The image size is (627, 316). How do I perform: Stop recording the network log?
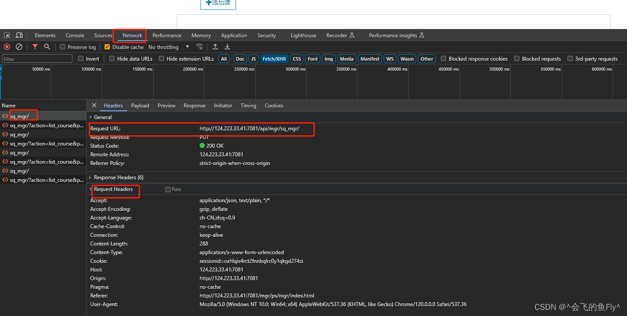pos(7,47)
